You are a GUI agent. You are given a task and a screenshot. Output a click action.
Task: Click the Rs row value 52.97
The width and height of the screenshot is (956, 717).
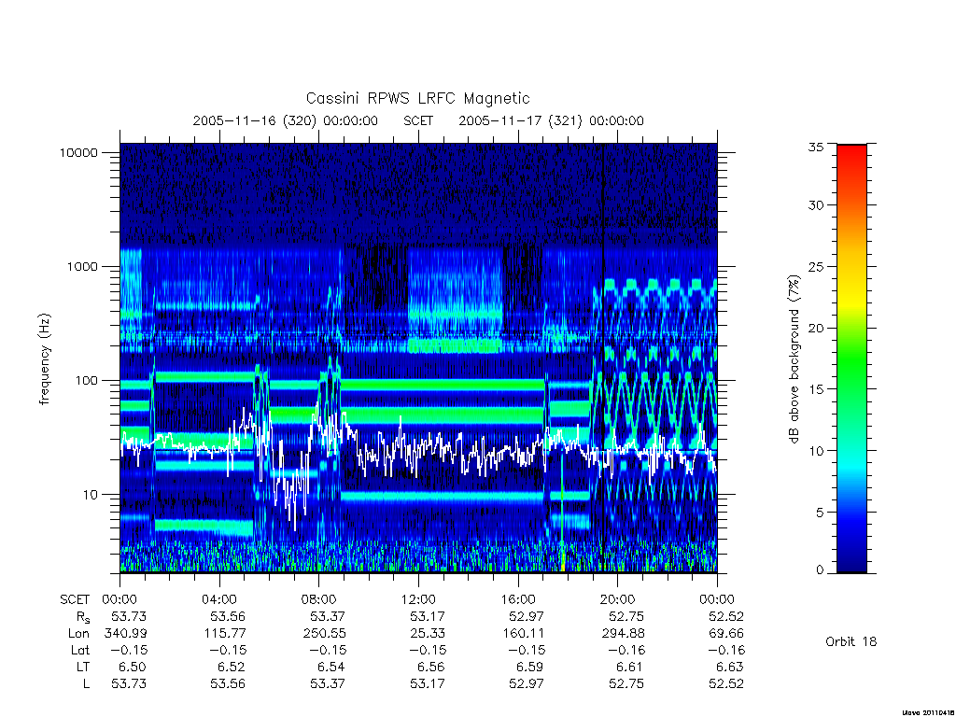[527, 617]
